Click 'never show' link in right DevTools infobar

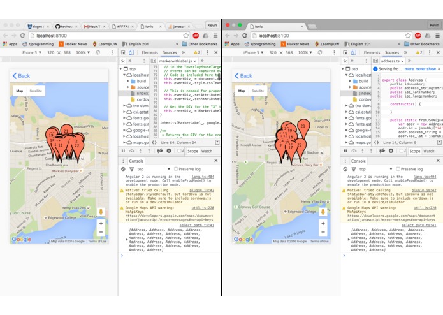pos(426,69)
